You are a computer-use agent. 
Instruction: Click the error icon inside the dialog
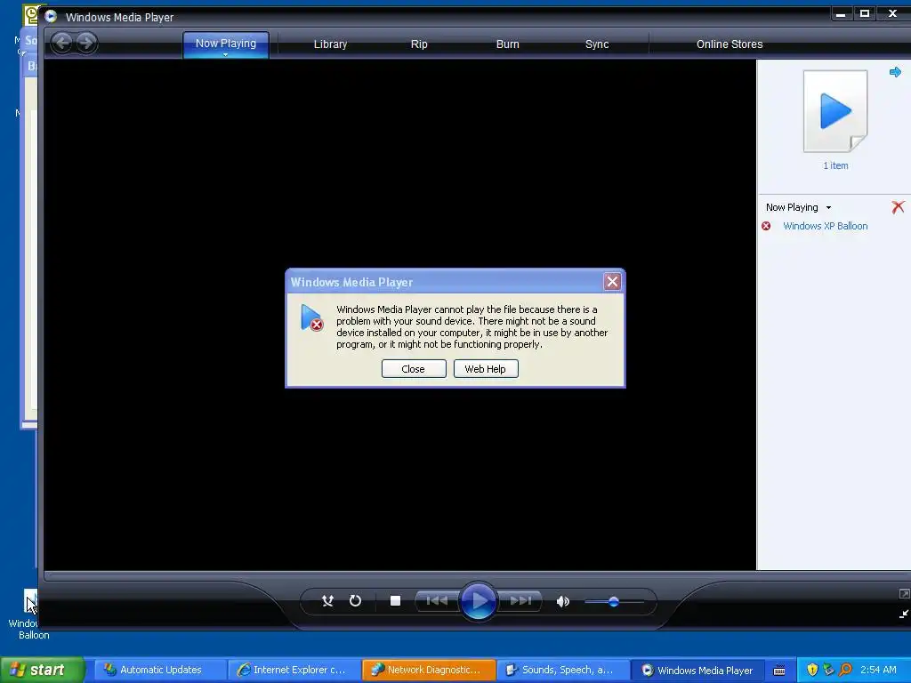point(312,317)
